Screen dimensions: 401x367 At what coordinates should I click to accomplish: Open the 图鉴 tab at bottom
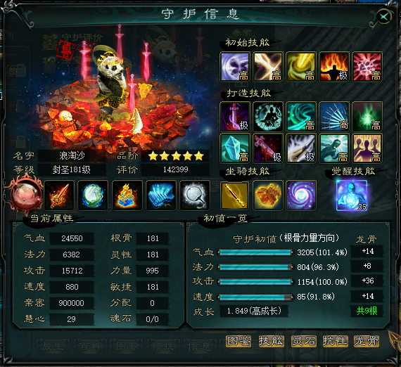pyautogui.click(x=238, y=341)
